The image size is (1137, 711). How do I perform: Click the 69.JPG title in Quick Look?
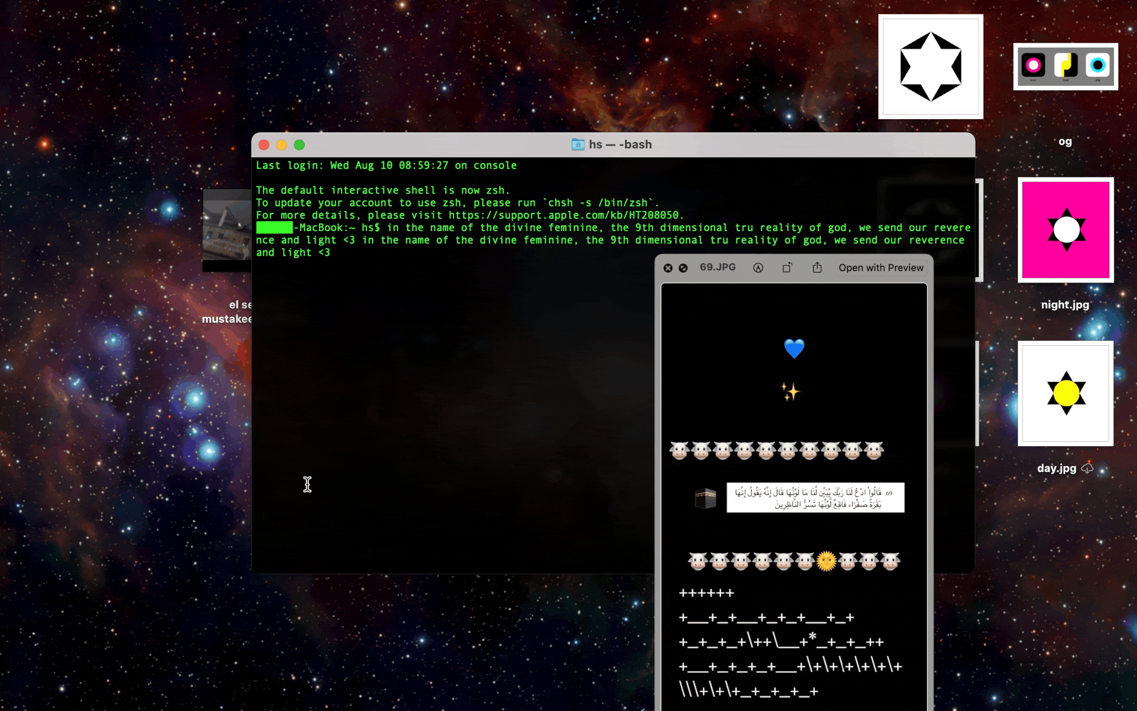coord(717,267)
